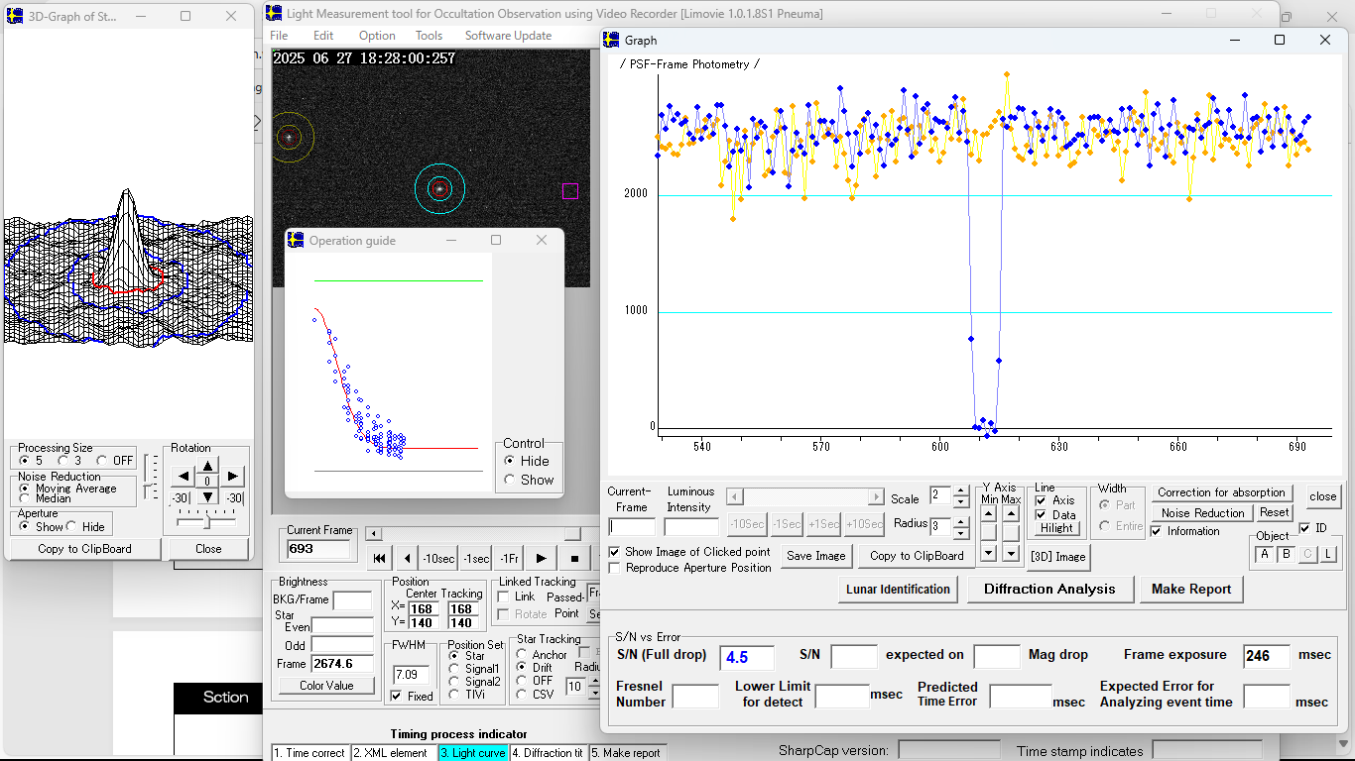Image resolution: width=1355 pixels, height=761 pixels.
Task: Click the Diffraction Analysis button
Action: (x=1049, y=589)
